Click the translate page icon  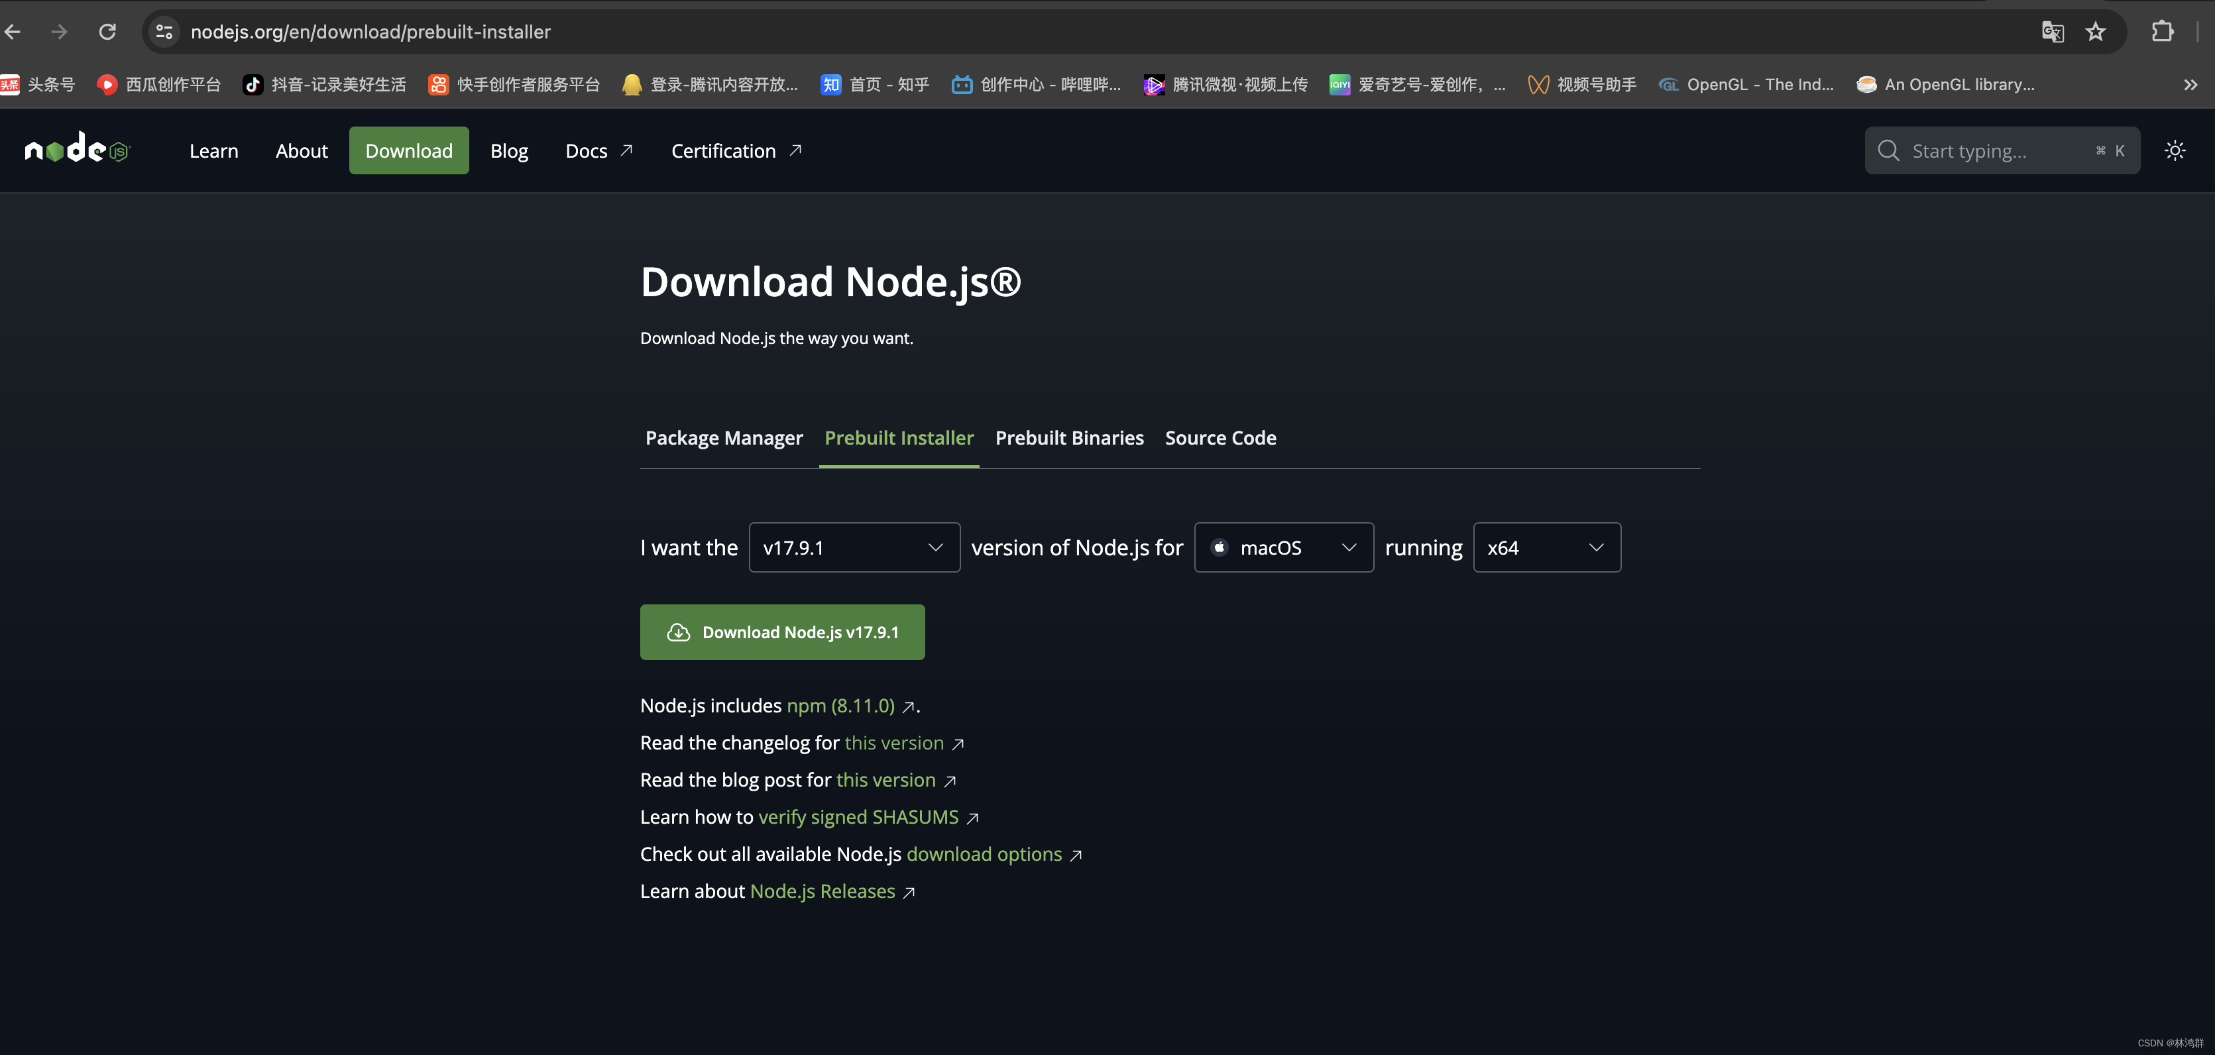(x=2053, y=32)
